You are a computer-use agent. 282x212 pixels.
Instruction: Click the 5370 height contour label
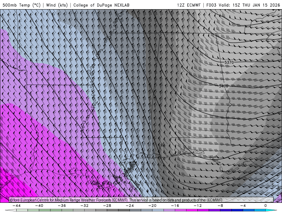point(229,62)
